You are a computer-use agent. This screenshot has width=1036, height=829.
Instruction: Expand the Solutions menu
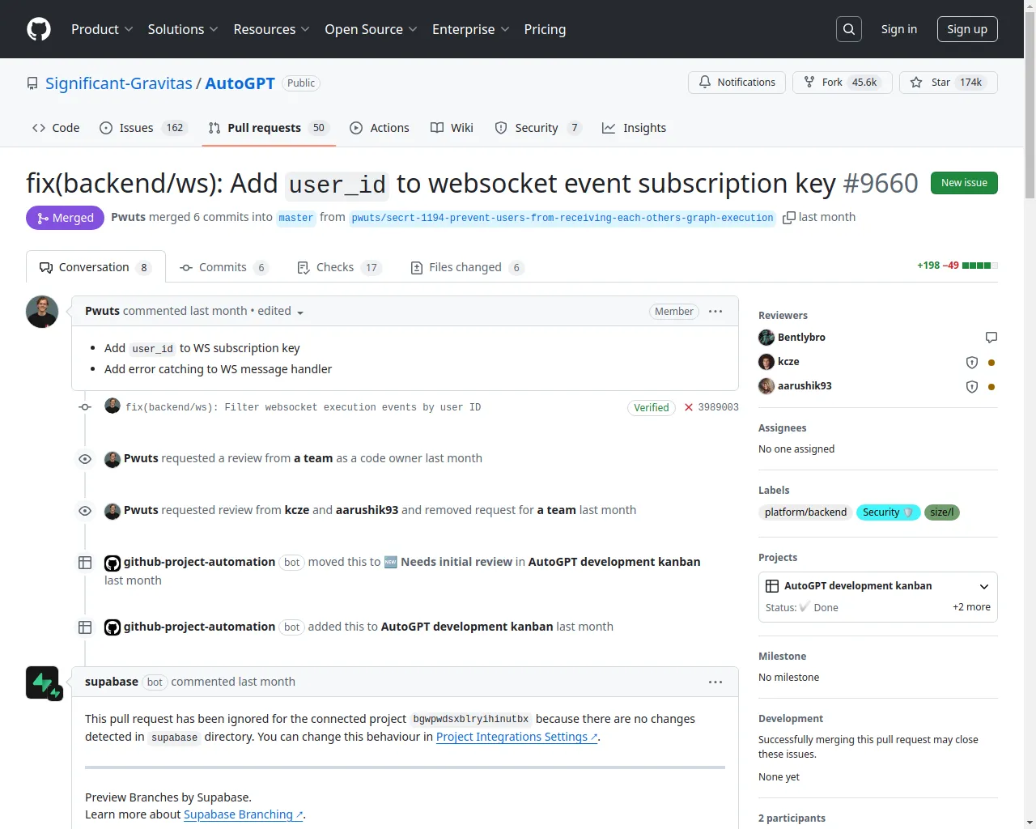[x=183, y=29]
